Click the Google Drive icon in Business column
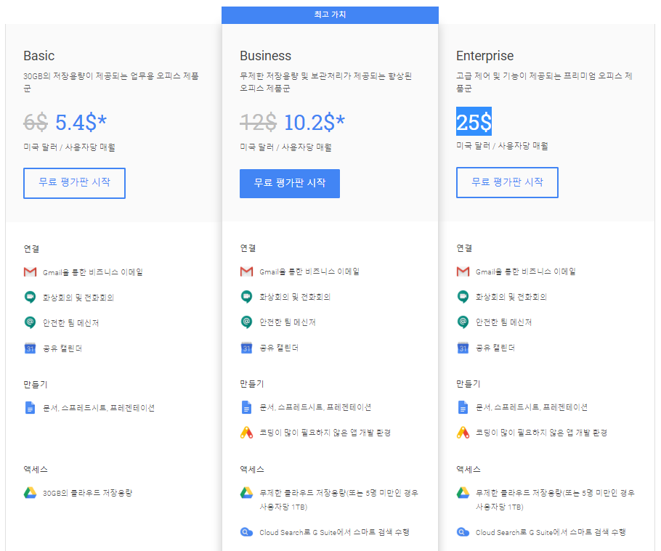 pos(247,493)
